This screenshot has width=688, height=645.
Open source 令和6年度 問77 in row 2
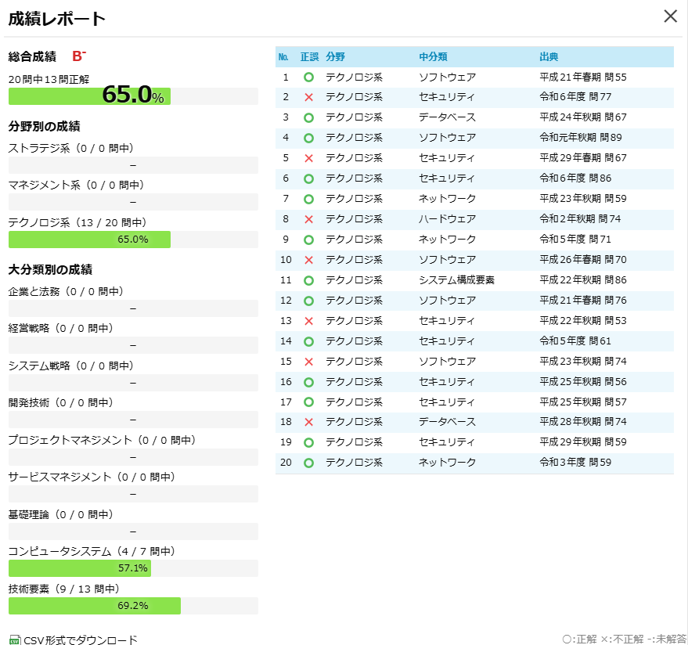click(x=575, y=97)
